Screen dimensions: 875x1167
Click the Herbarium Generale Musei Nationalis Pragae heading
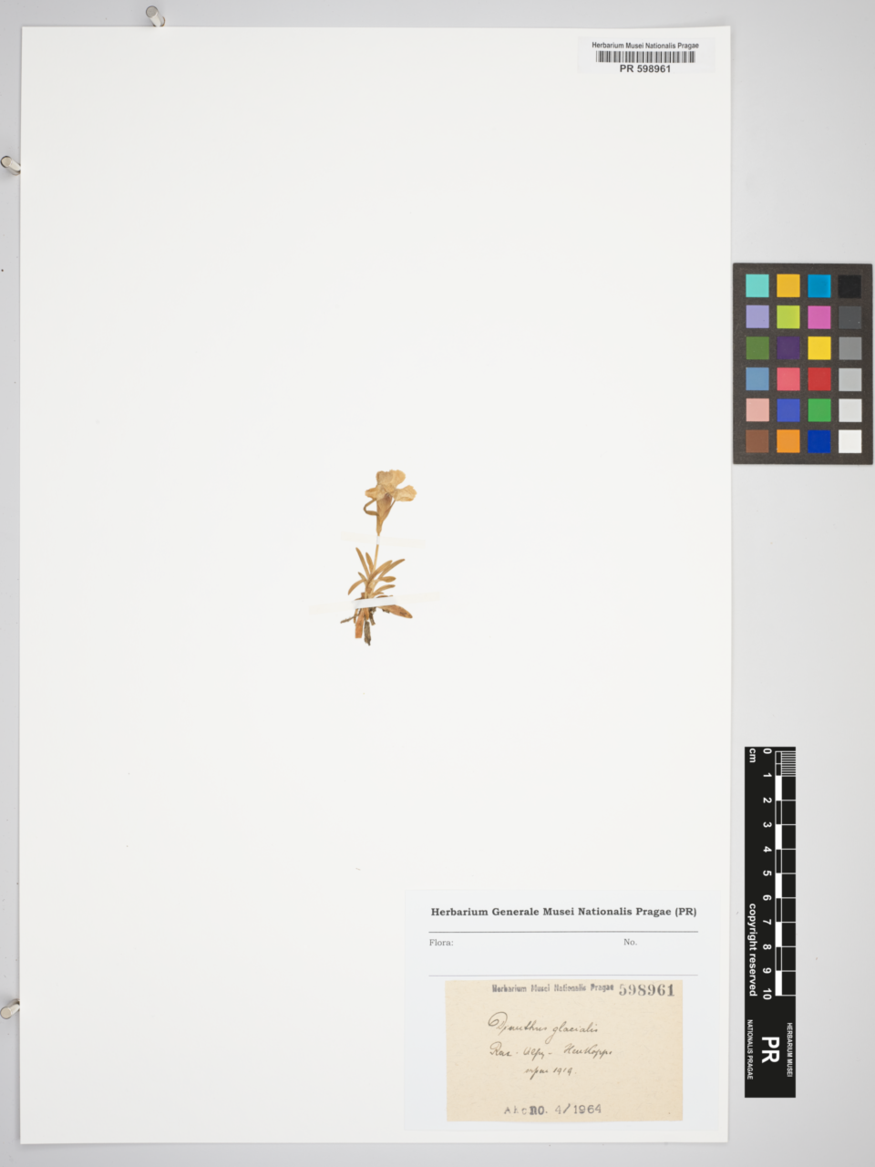click(x=563, y=912)
